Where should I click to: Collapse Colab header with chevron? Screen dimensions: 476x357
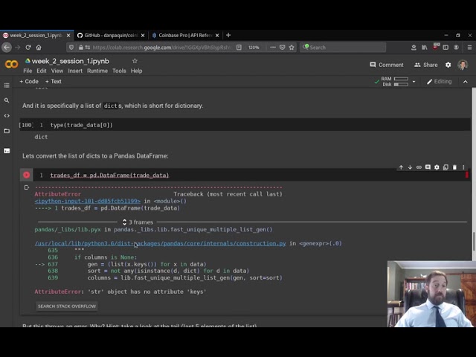click(466, 82)
